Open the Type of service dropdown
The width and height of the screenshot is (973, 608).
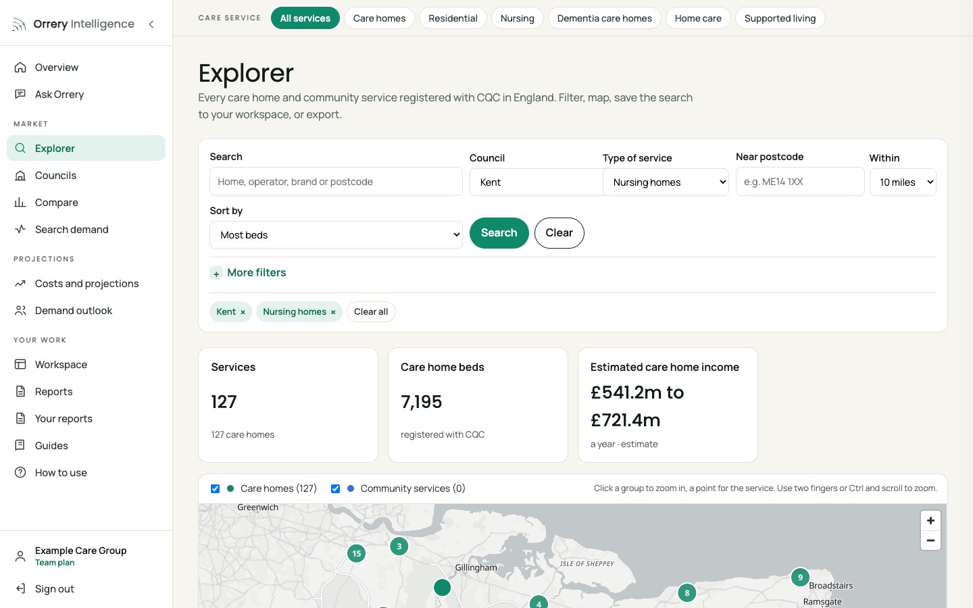(x=666, y=182)
